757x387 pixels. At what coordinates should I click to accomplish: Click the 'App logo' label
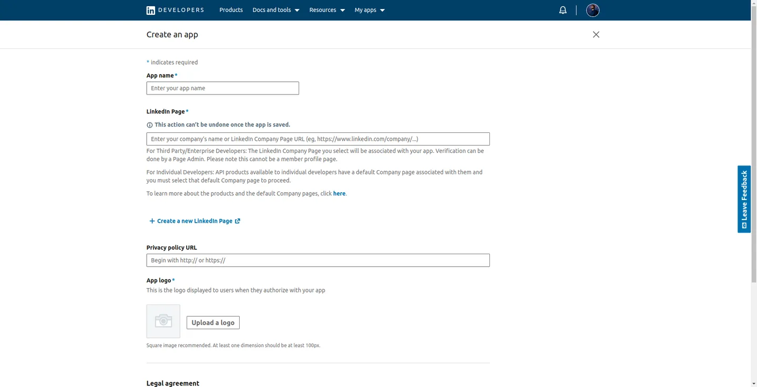(x=159, y=280)
